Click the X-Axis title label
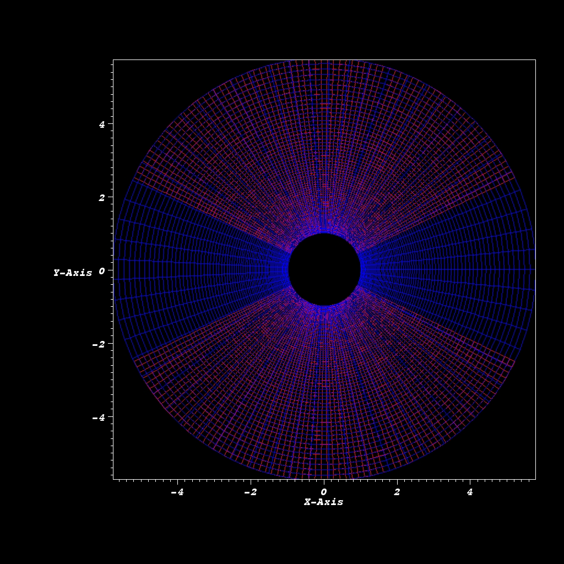This screenshot has height=564, width=564. tap(323, 502)
